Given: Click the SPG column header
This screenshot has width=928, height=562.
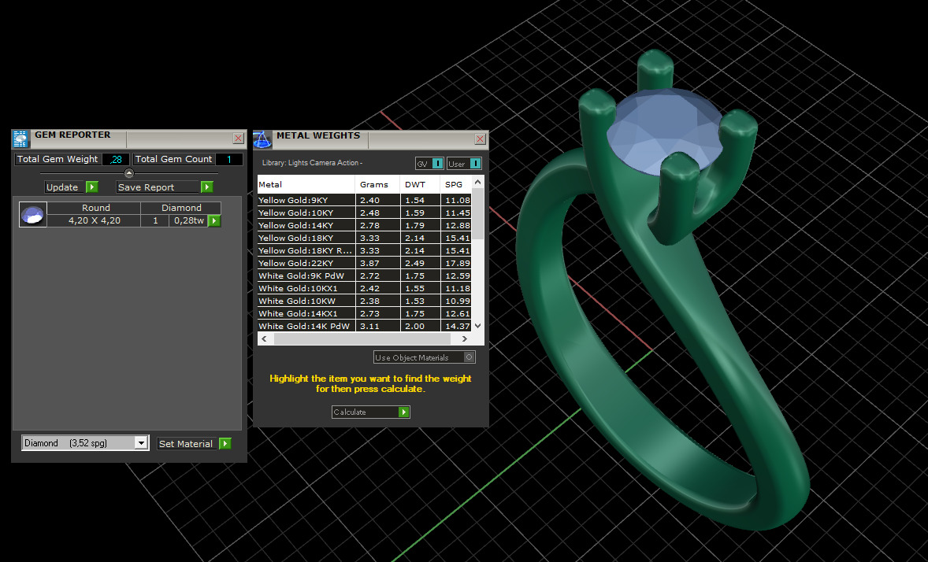Looking at the screenshot, I should [455, 184].
